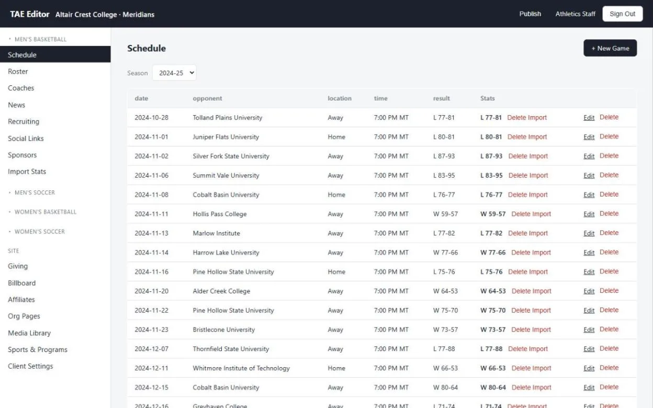Open the Media Library
Image resolution: width=653 pixels, height=408 pixels.
pyautogui.click(x=55, y=333)
